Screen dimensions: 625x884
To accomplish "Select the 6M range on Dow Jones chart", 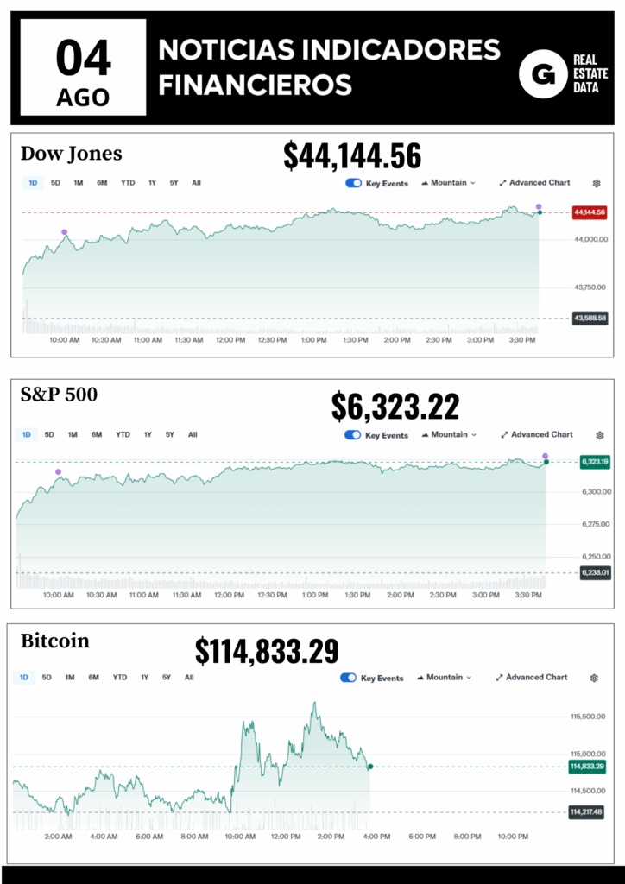I will 102,183.
